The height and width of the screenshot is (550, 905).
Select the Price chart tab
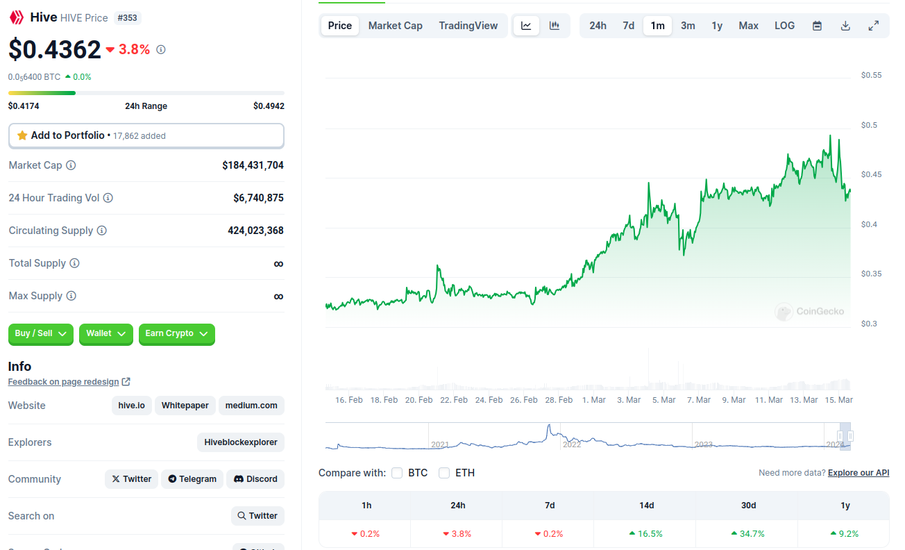[x=340, y=26]
